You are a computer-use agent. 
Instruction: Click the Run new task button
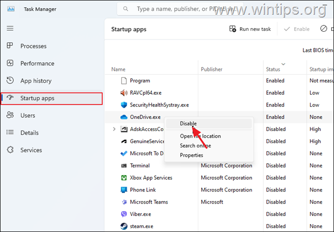point(250,29)
